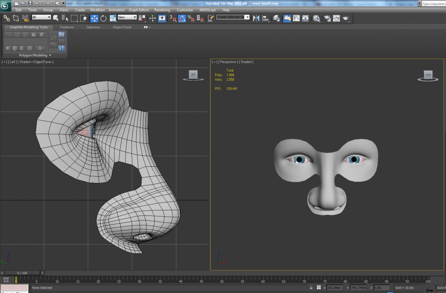Open the Layer Manager icon
Viewport: 446px width, 293px height.
276,18
